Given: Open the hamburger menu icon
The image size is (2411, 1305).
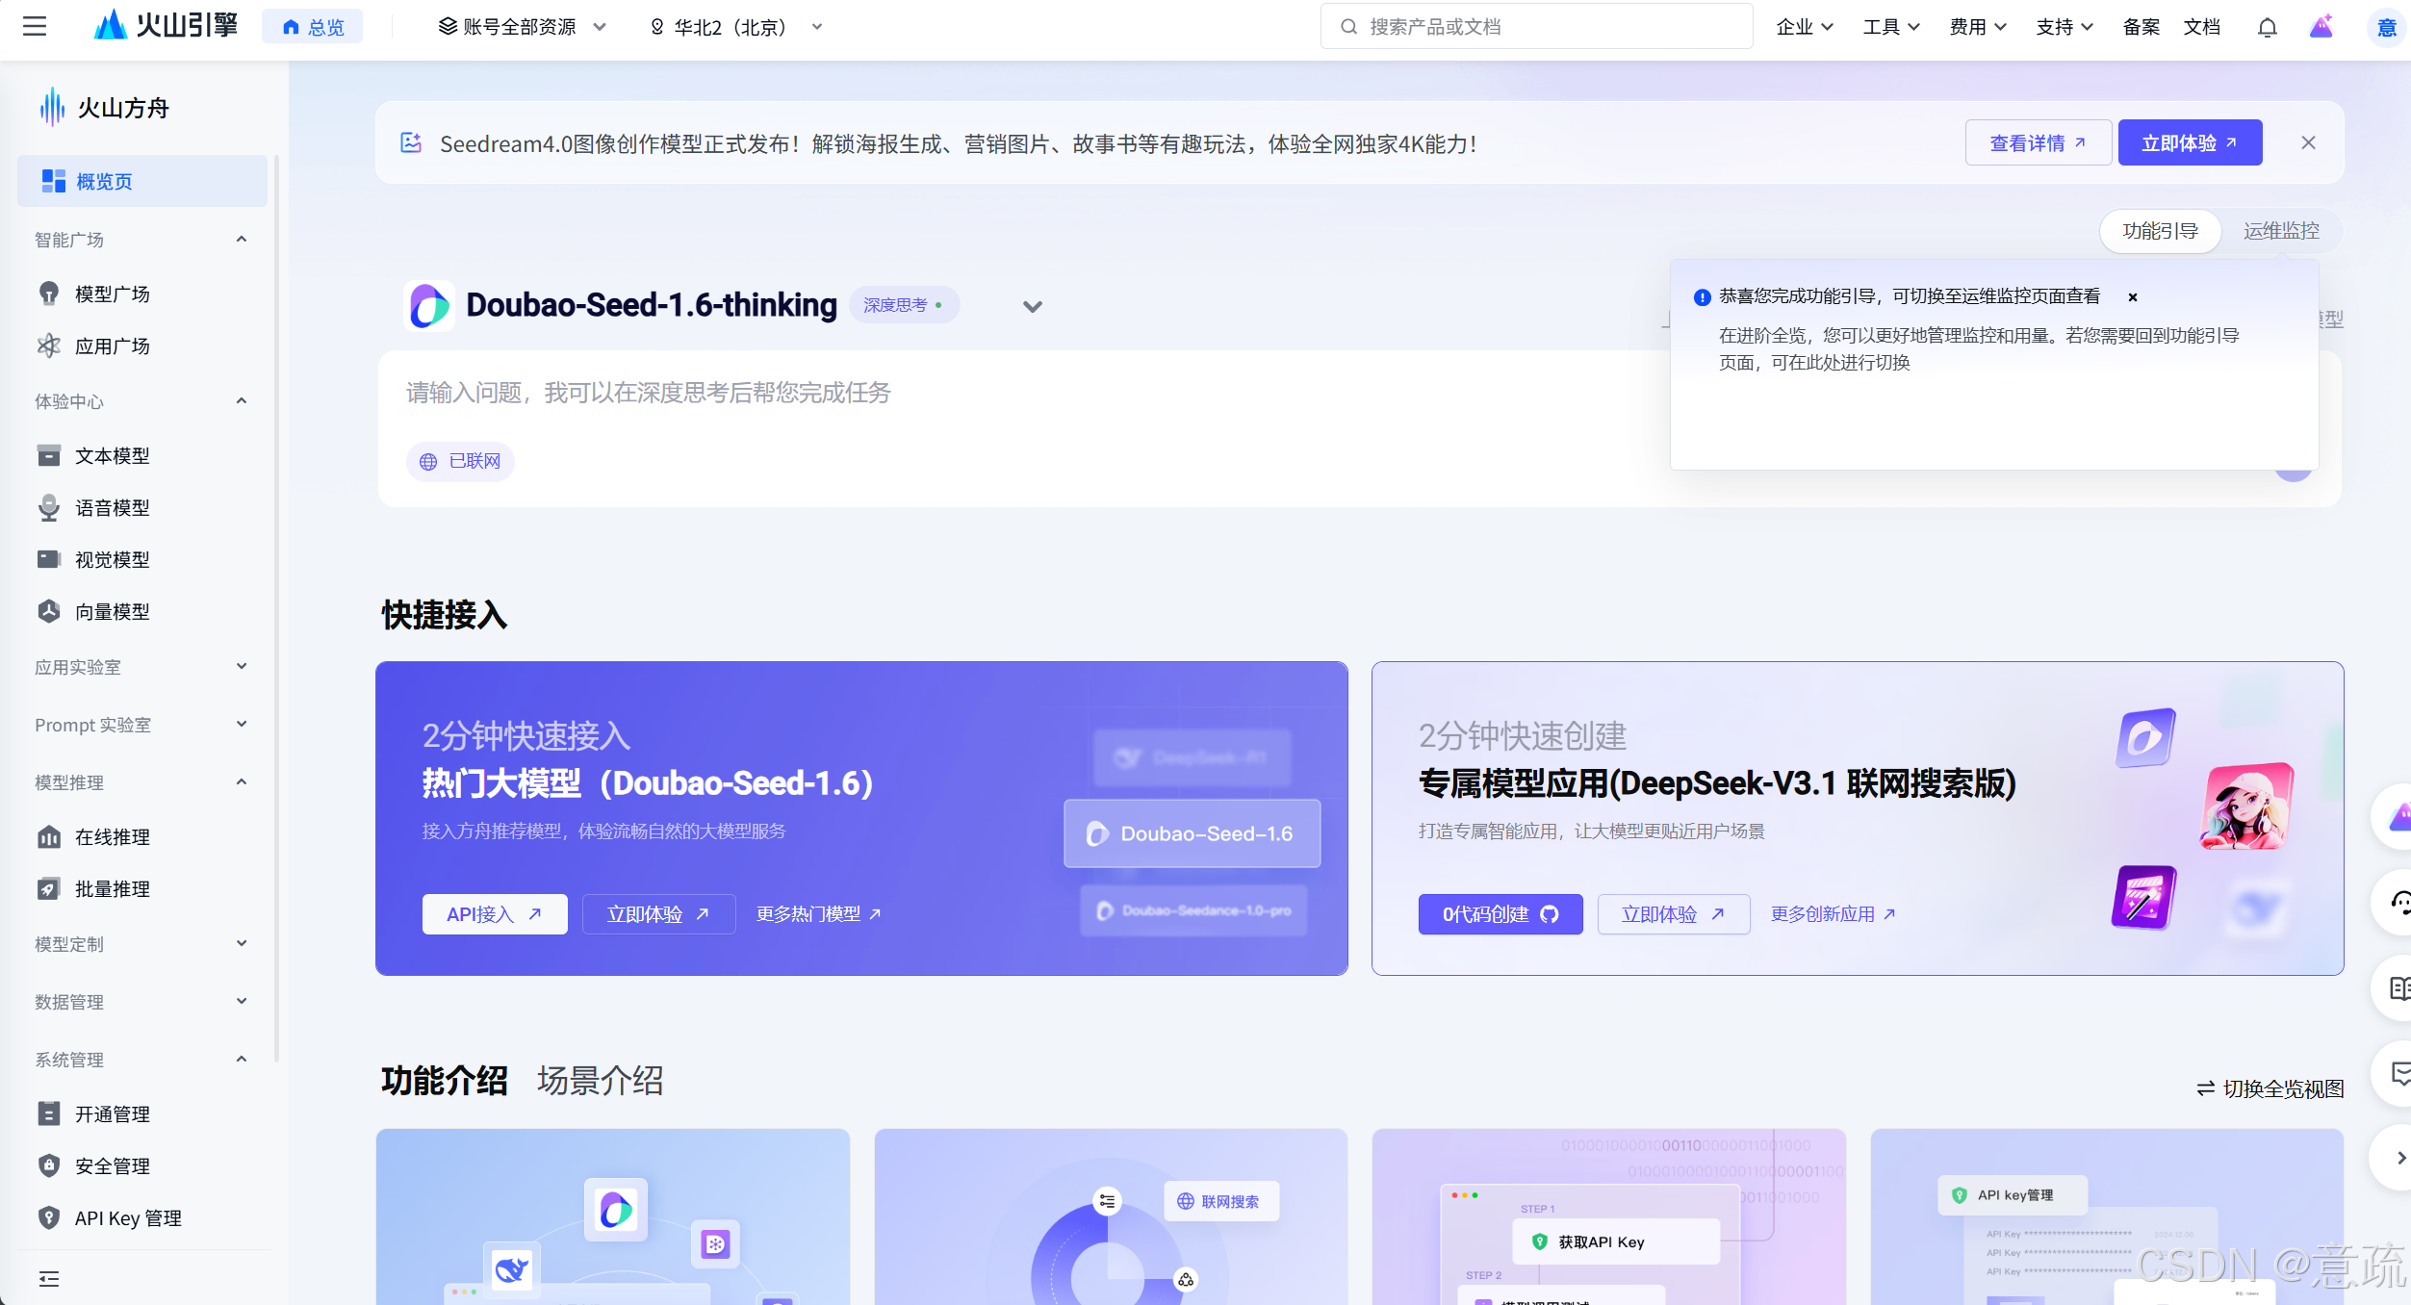Looking at the screenshot, I should (35, 26).
